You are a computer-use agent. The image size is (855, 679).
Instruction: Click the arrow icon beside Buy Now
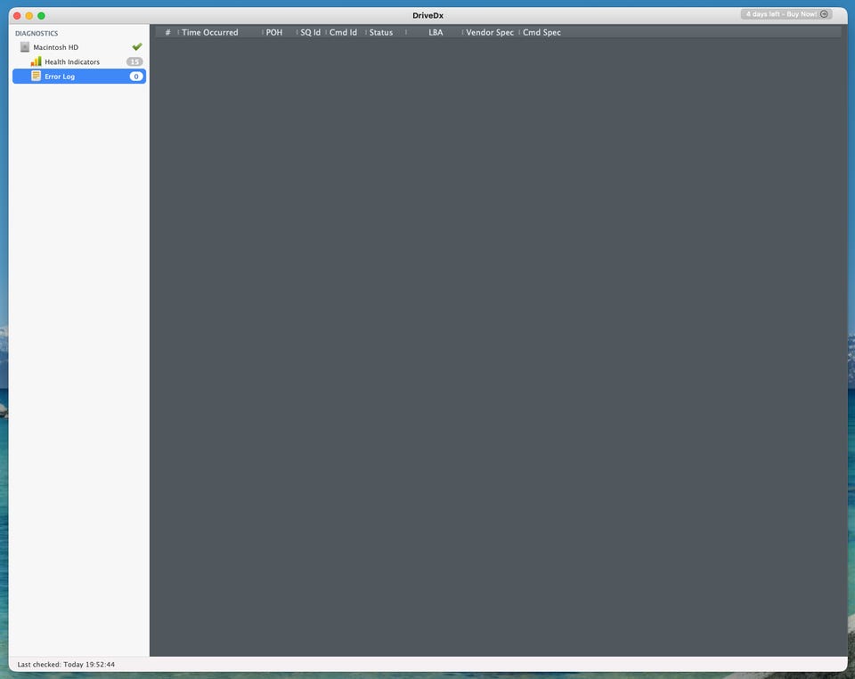[x=824, y=14]
